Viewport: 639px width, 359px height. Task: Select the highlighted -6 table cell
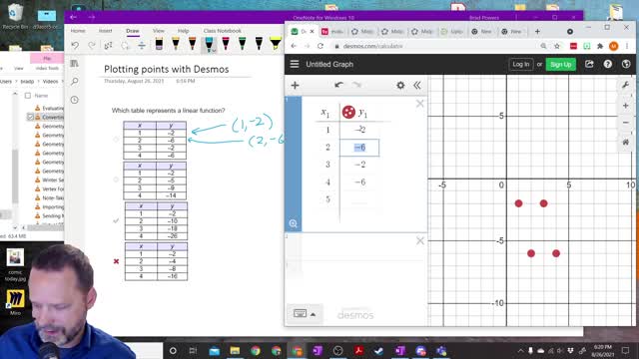click(359, 148)
